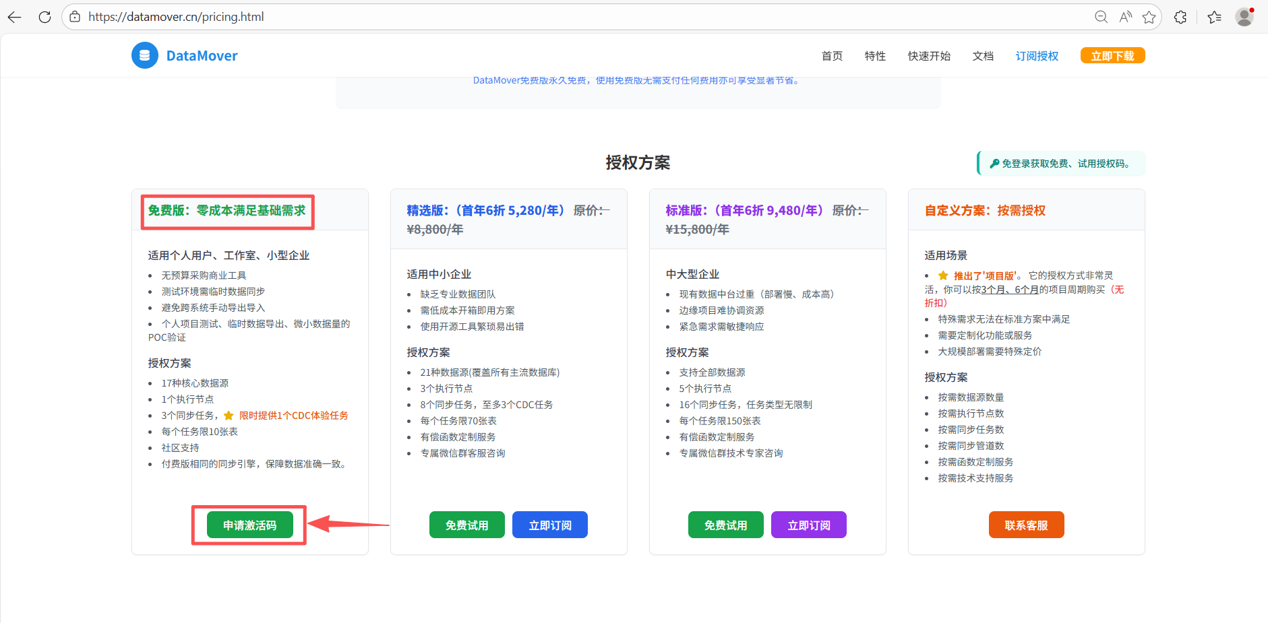Go back using the browser back arrow

click(x=15, y=17)
